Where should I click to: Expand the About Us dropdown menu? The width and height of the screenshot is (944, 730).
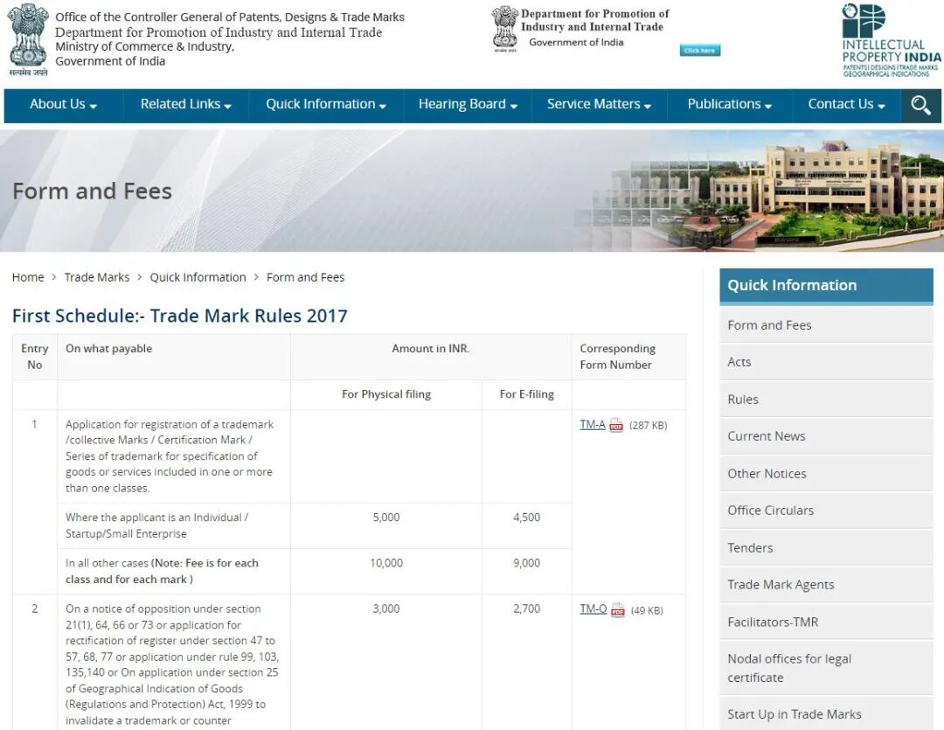63,104
